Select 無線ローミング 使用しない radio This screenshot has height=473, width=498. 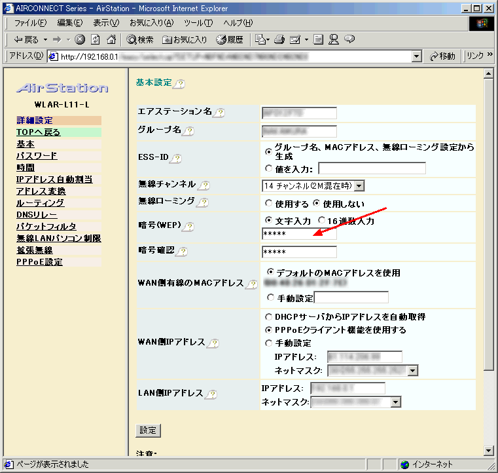pyautogui.click(x=316, y=203)
